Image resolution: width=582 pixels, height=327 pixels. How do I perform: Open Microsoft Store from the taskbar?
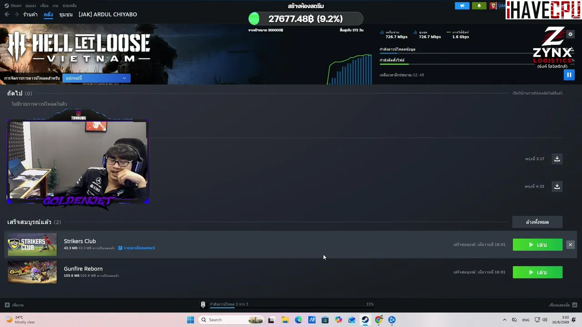tap(325, 320)
